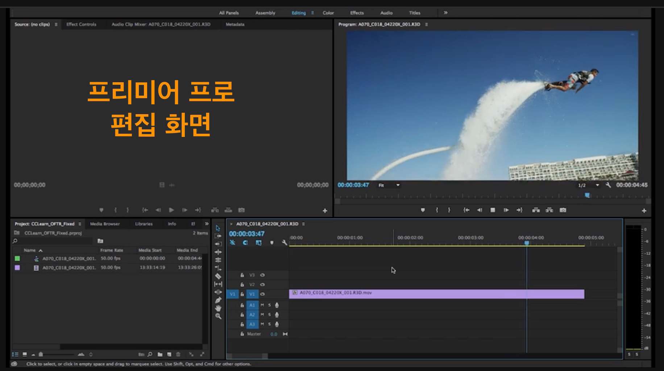The image size is (664, 371).
Task: Switch to the Effects workspace
Action: coord(357,13)
